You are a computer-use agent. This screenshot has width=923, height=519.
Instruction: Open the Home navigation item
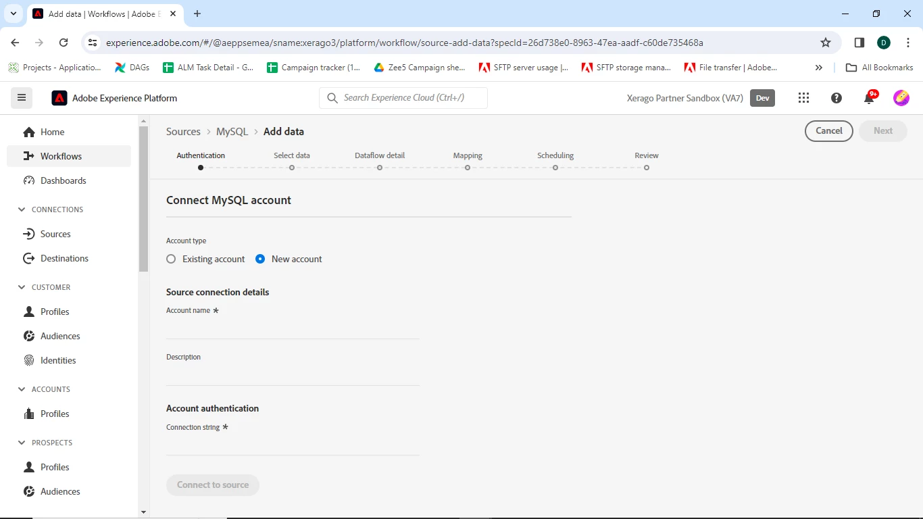[69, 132]
